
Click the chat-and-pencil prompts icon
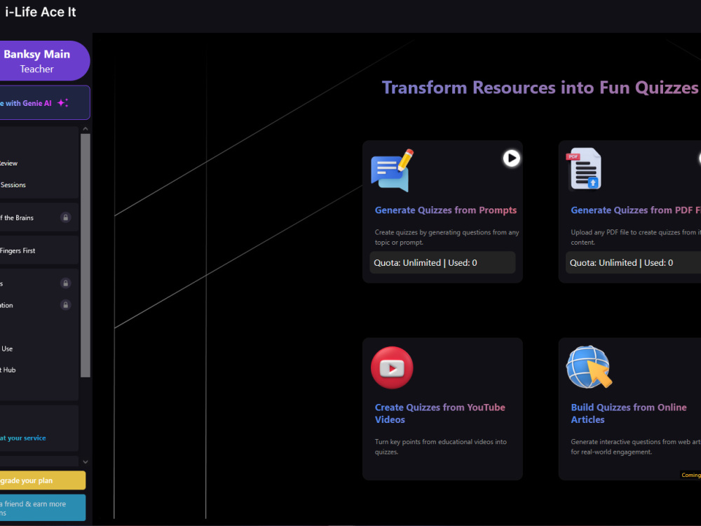click(393, 170)
